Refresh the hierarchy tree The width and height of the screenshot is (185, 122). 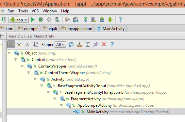(71, 44)
